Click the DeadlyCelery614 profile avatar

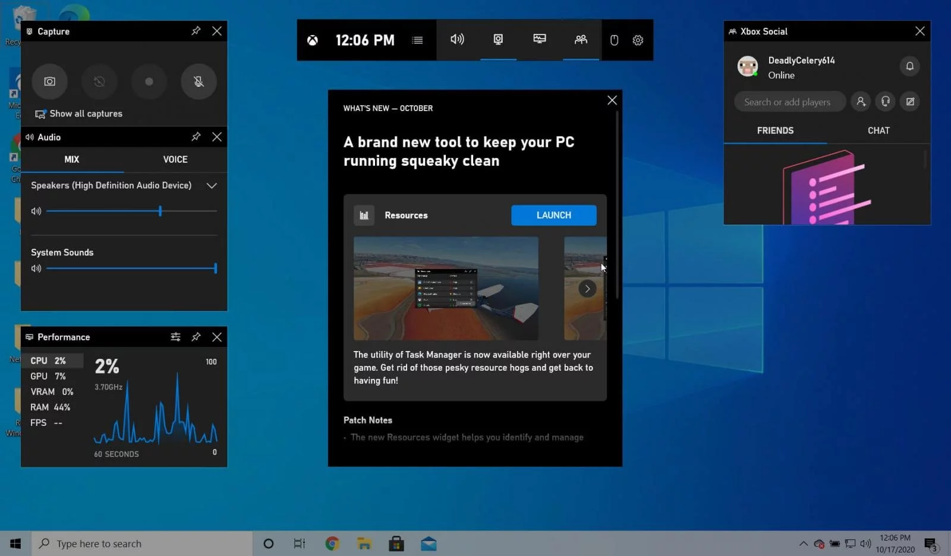pyautogui.click(x=748, y=66)
